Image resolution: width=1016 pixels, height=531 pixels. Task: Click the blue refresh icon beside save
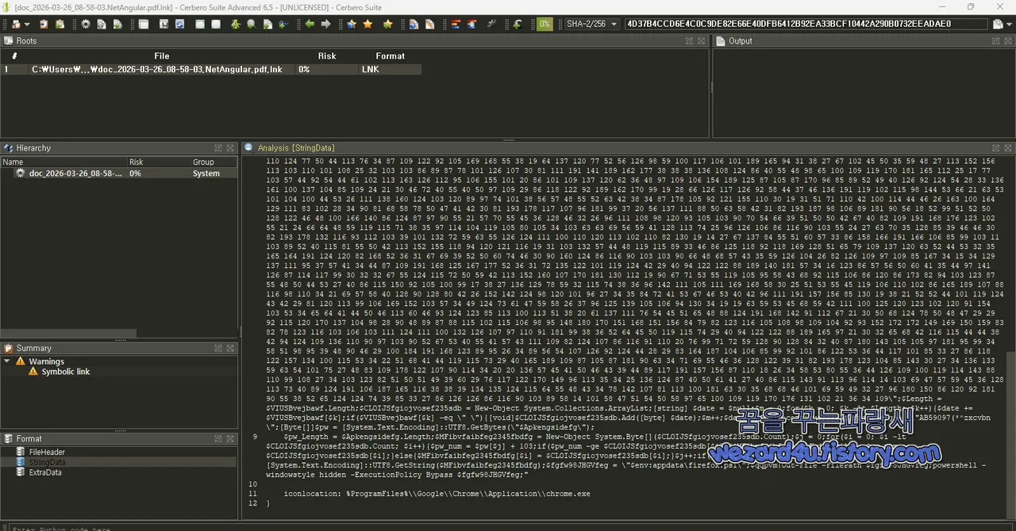click(180, 24)
